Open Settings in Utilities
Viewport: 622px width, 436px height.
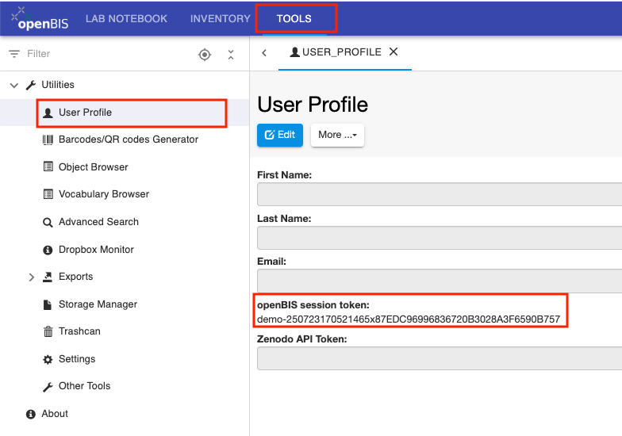click(77, 358)
